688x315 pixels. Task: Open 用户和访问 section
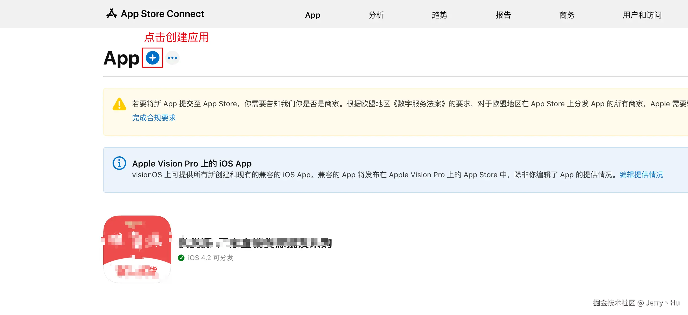pos(642,15)
